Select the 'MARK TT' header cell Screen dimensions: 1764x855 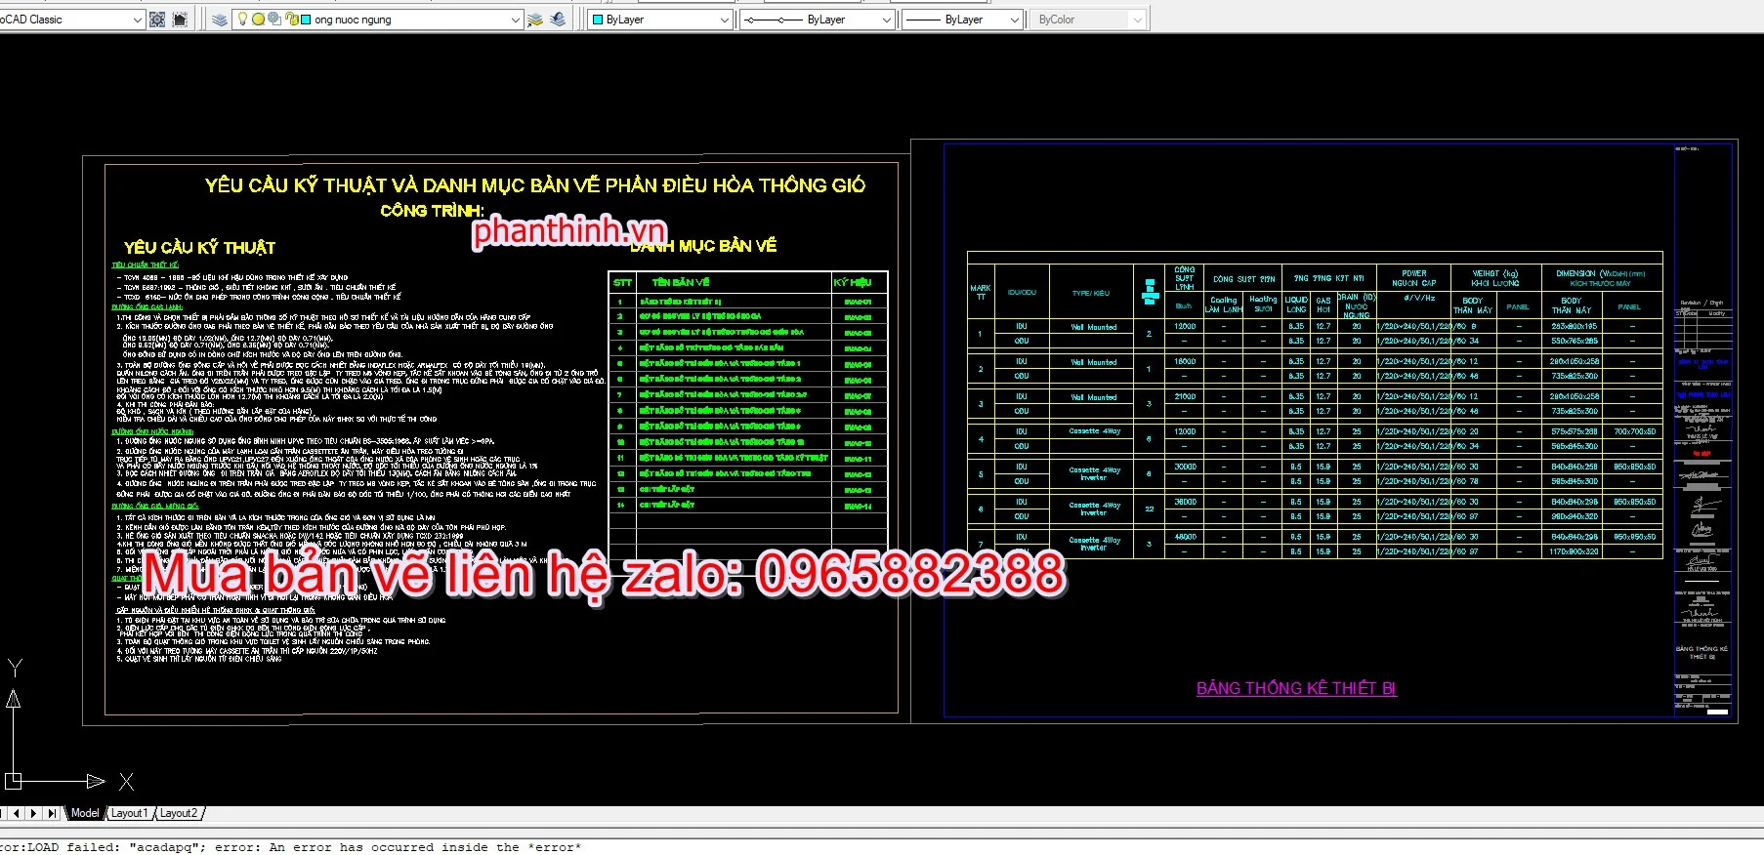coord(981,292)
